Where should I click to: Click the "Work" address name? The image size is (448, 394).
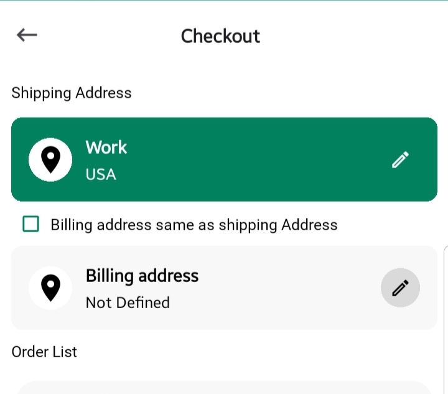pos(106,148)
